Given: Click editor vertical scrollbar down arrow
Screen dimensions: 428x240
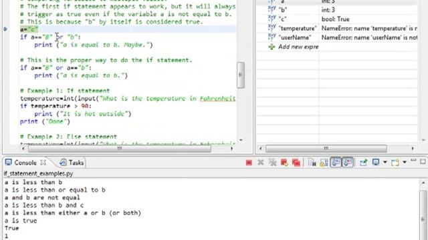Looking at the screenshot, I should (x=241, y=140).
